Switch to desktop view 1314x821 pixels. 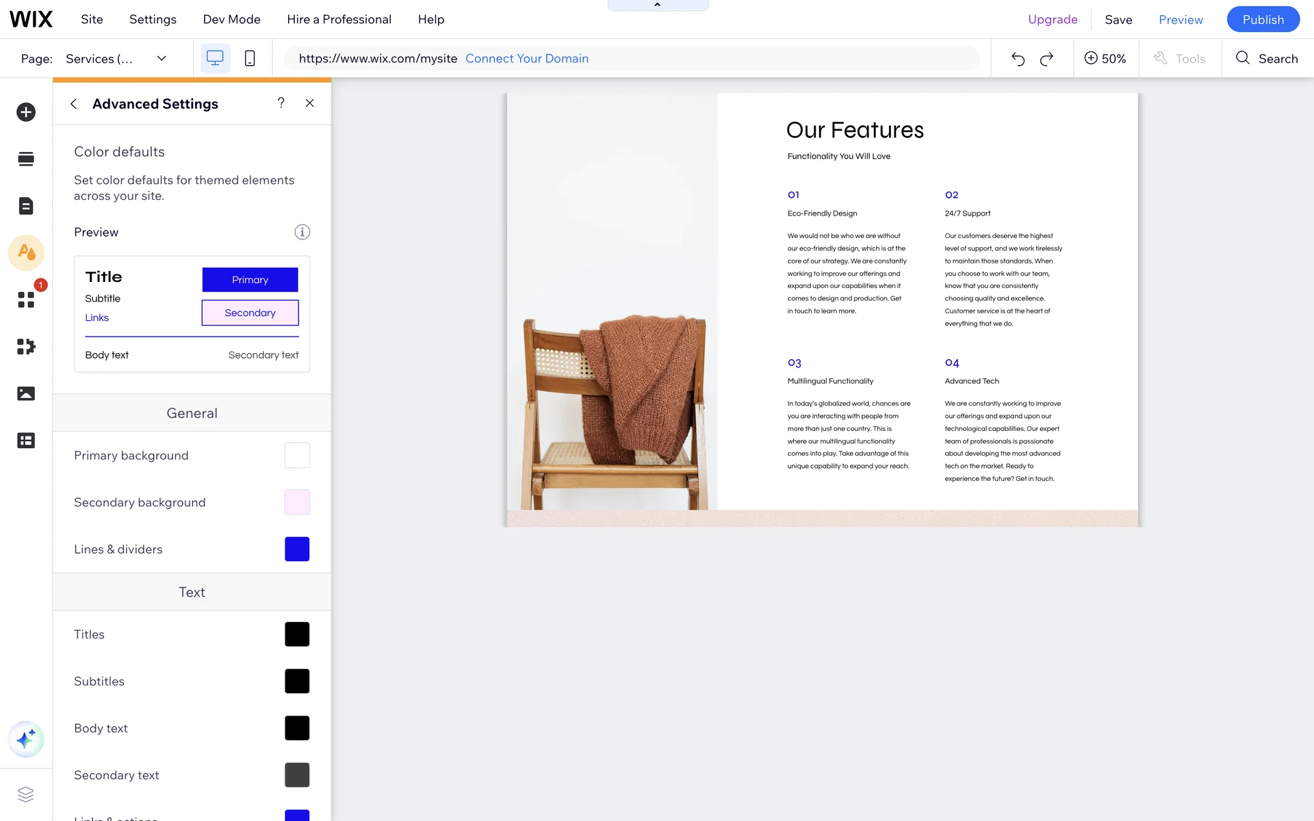tap(215, 59)
